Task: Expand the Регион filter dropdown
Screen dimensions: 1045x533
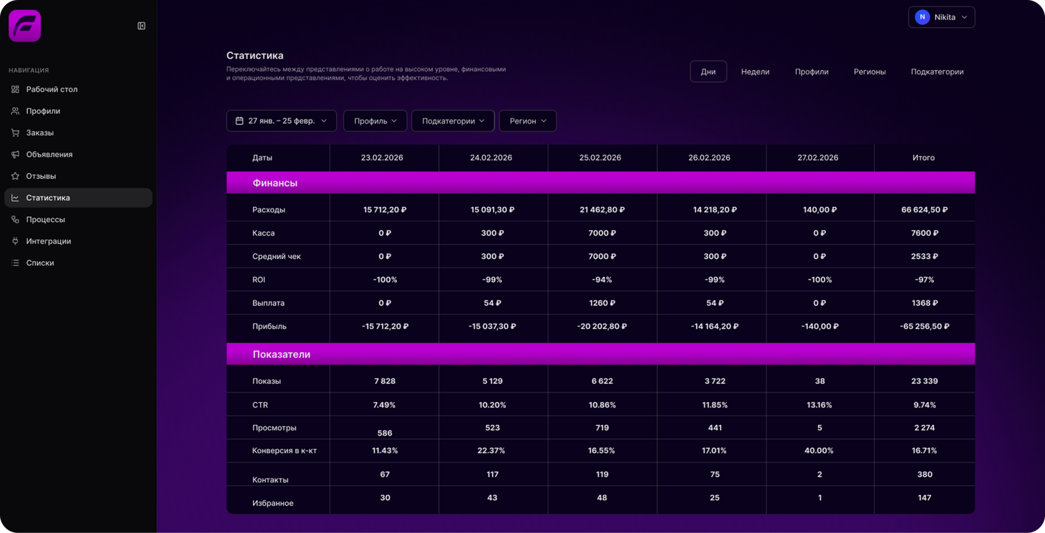Action: pos(527,121)
